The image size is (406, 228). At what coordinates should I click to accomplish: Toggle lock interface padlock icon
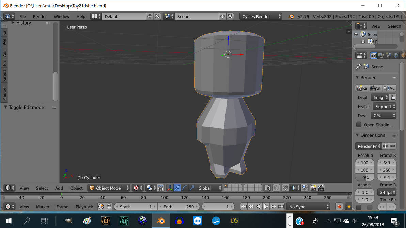click(x=393, y=98)
